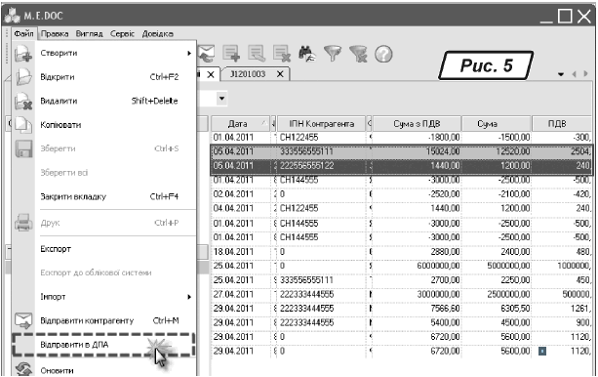Click the 5400,00 amount cell
This screenshot has width=598, height=377.
click(x=417, y=322)
